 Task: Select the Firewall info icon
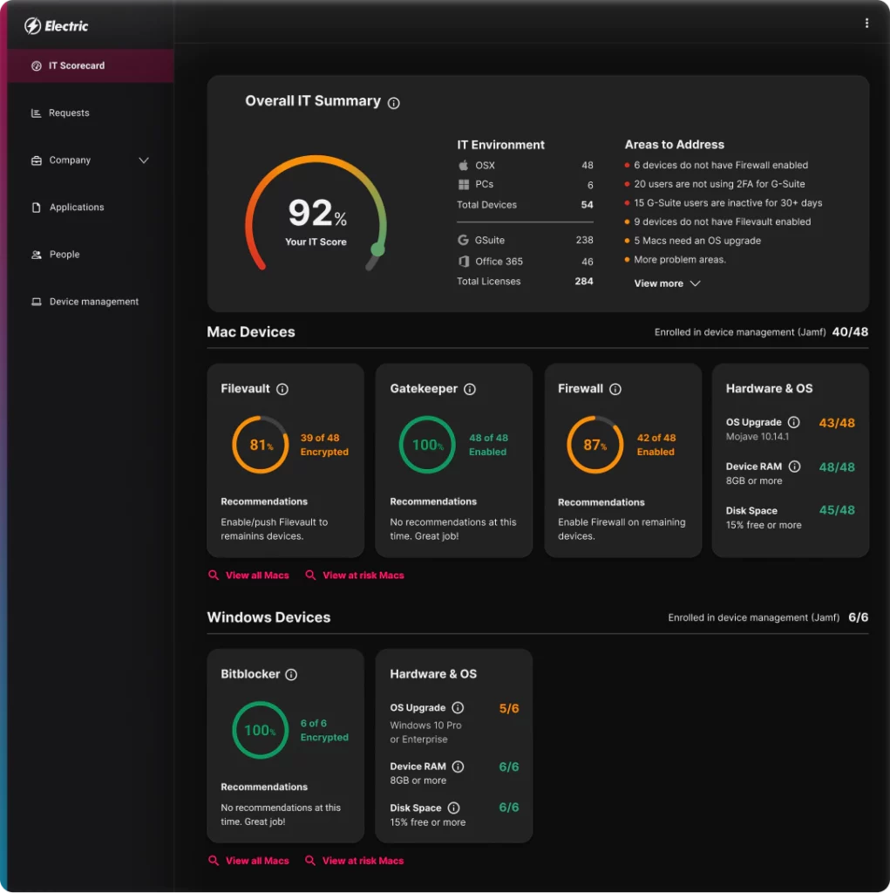(x=615, y=389)
